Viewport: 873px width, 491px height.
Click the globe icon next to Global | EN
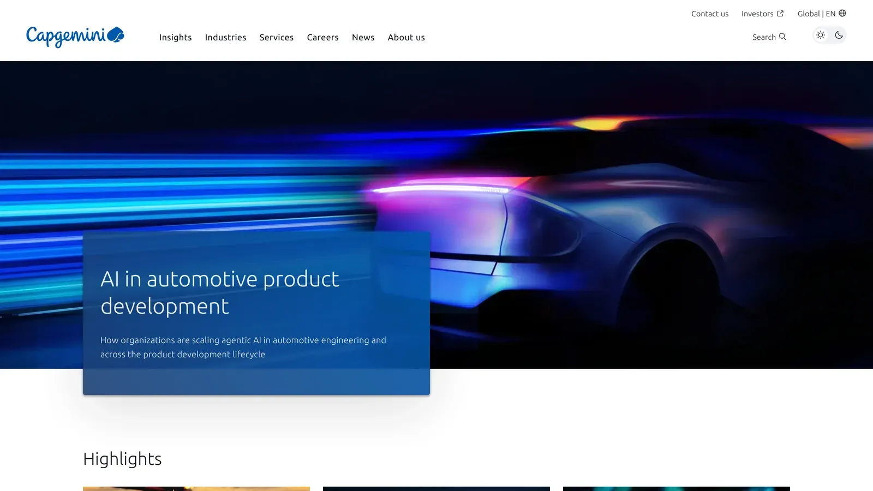(842, 13)
